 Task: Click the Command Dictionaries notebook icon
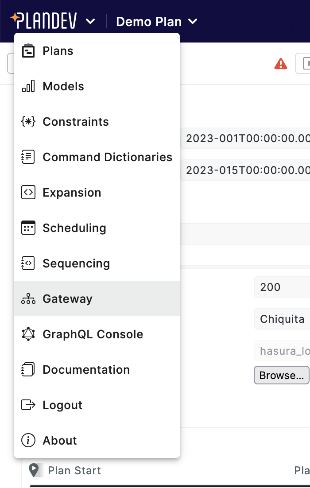28,157
